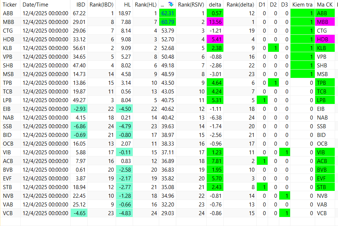Click the Rank(RSIV) column header
Screen dimensions: 338x226
point(191,4)
